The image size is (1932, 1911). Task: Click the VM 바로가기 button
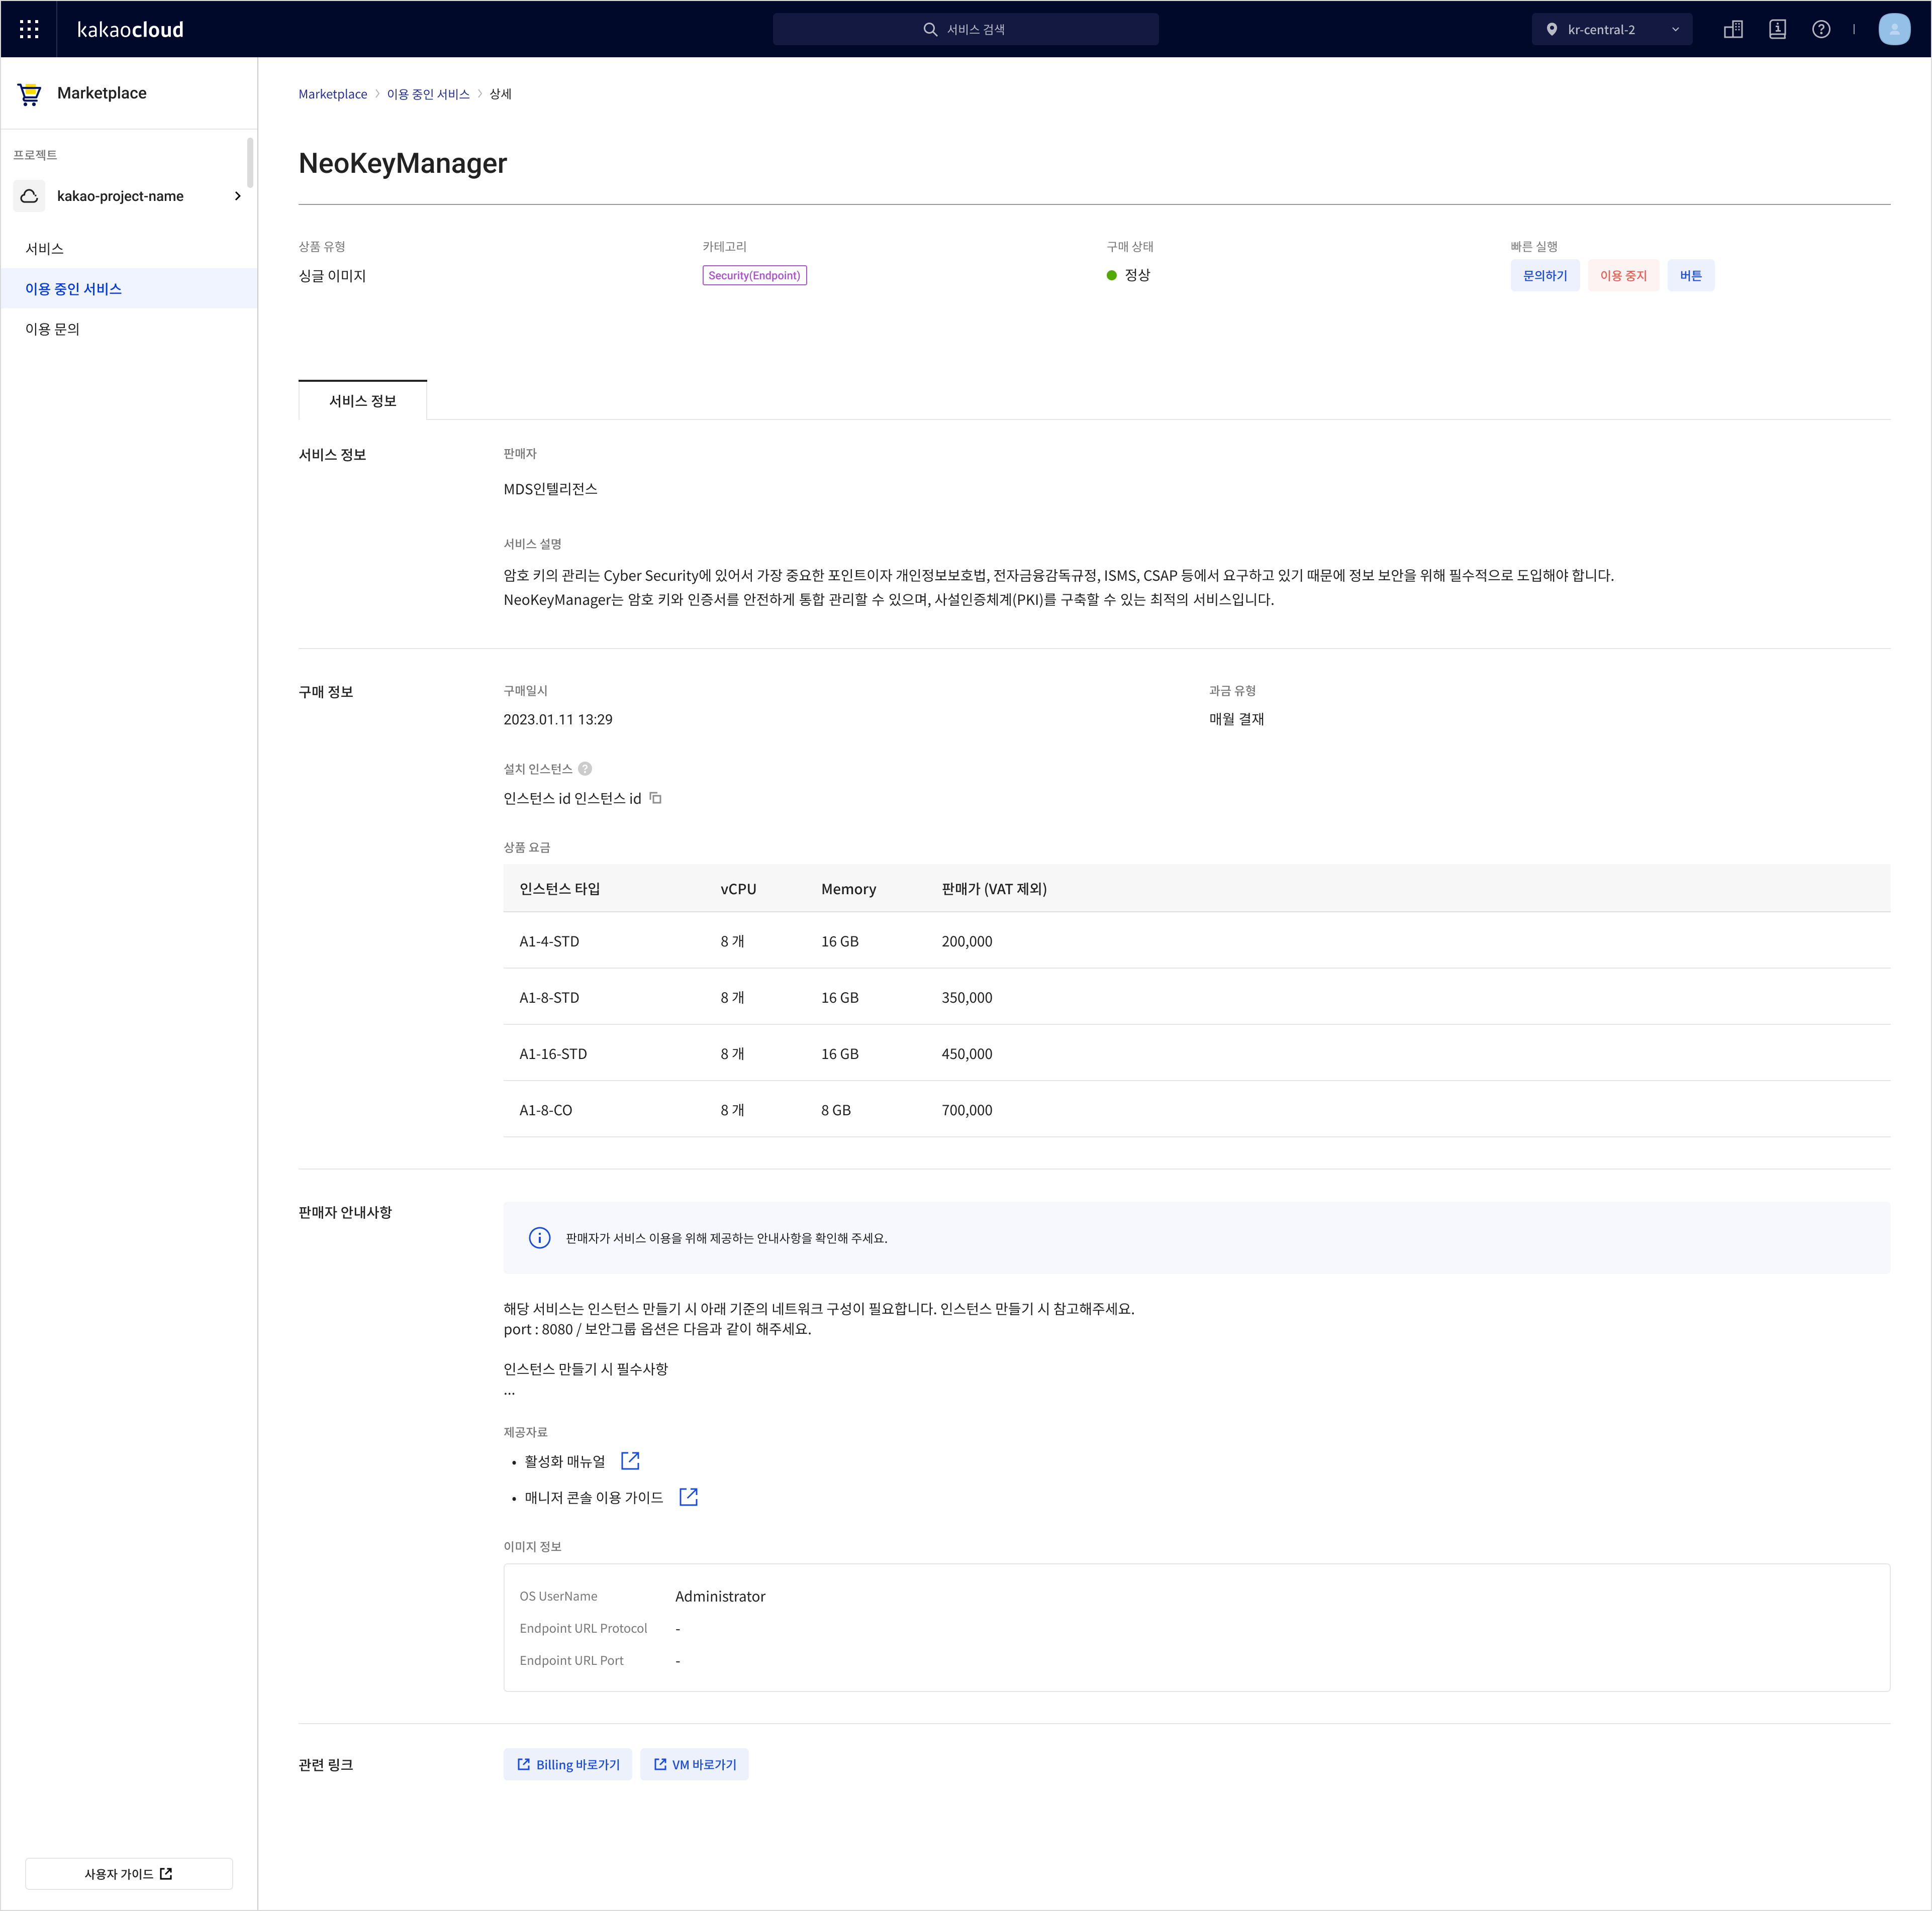tap(694, 1764)
